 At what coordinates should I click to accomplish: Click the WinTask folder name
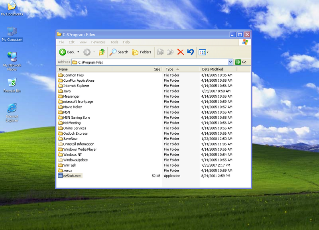(69, 165)
